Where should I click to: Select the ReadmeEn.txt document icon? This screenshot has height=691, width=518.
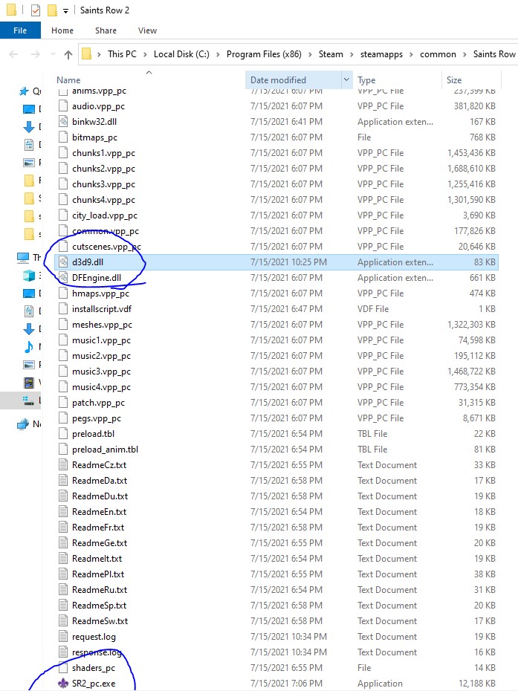click(63, 512)
